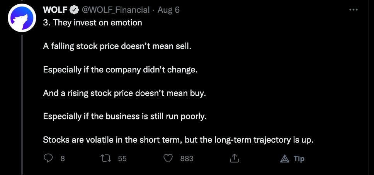Image resolution: width=374 pixels, height=175 pixels.
Task: Click the reply count 8
Action: pyautogui.click(x=63, y=158)
